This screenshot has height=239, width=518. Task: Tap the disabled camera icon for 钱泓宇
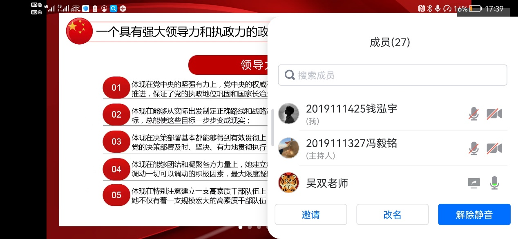click(x=494, y=114)
